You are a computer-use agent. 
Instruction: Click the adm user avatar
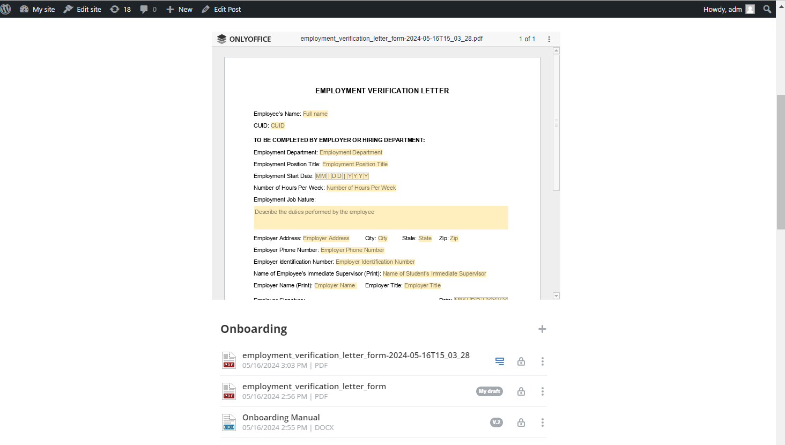point(750,9)
